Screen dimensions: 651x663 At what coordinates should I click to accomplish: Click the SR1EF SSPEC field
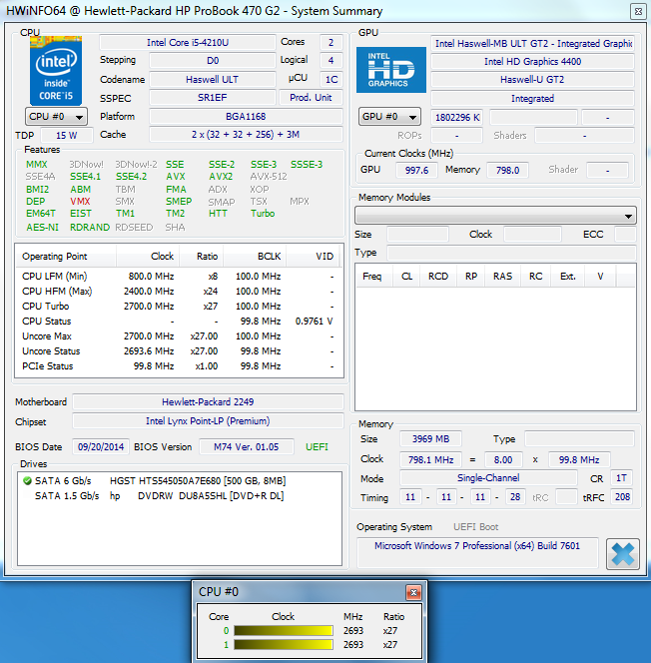click(x=213, y=98)
